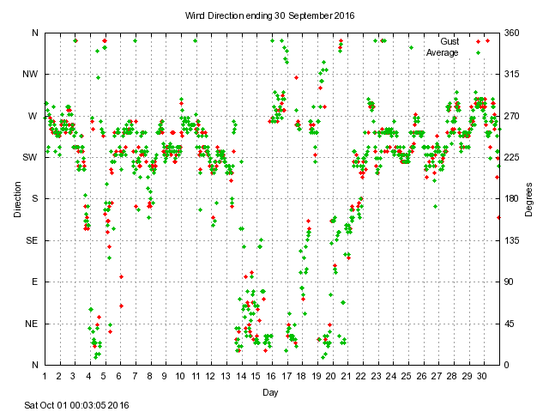Click the 'W' direction axis label

point(33,116)
